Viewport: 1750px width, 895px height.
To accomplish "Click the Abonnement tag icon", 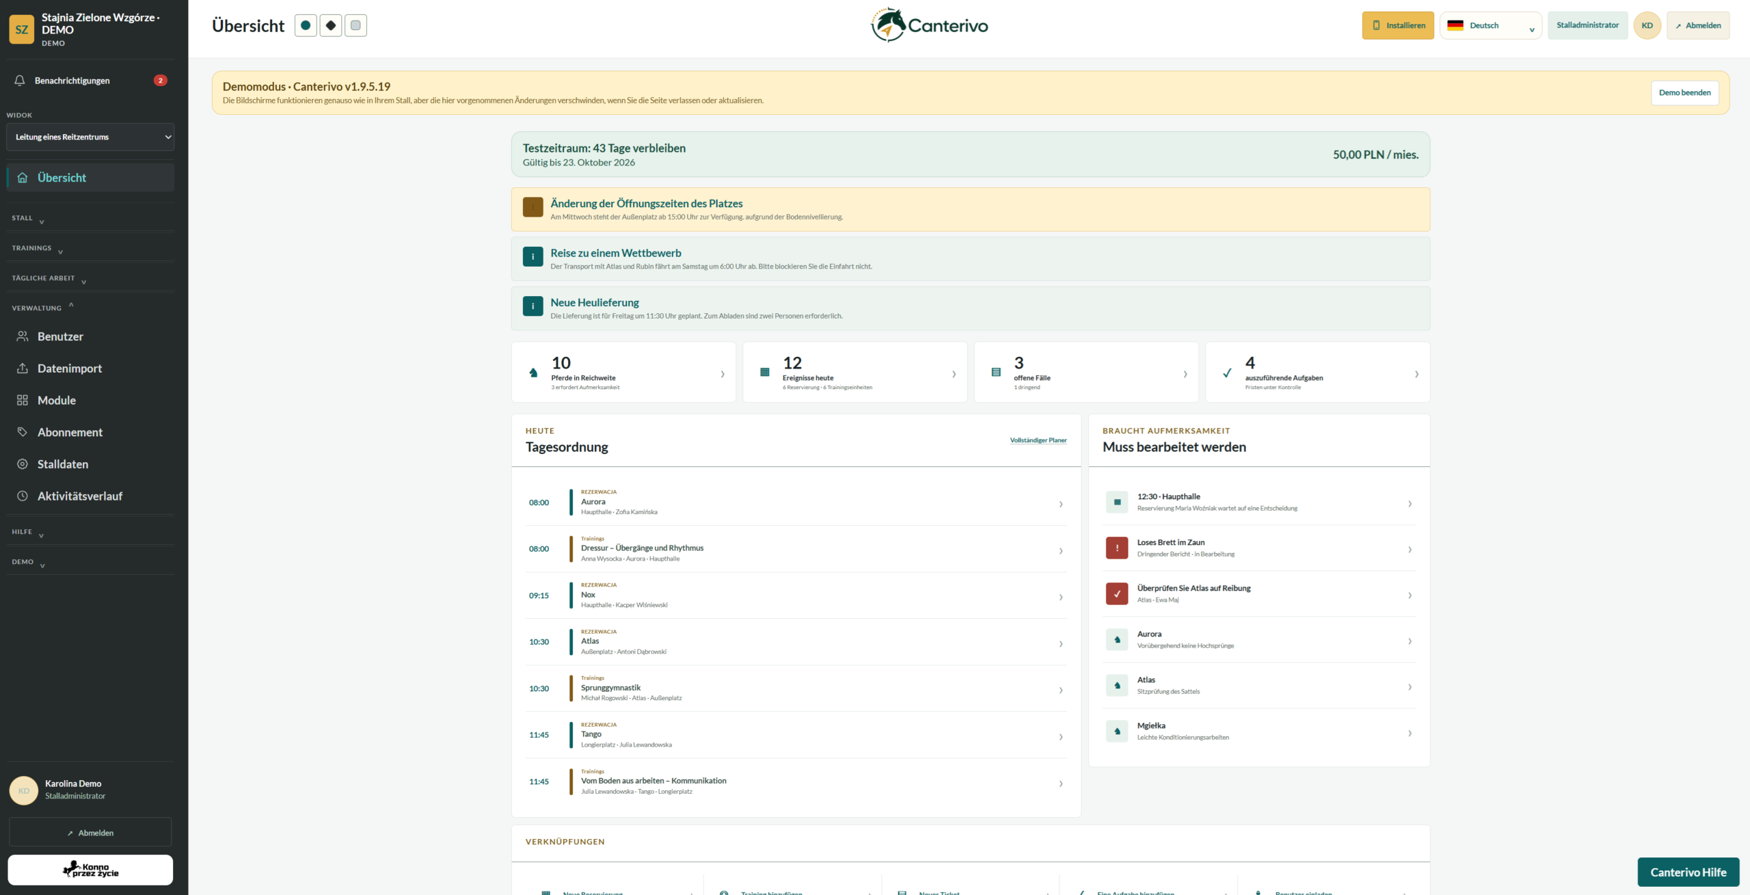I will pos(23,432).
